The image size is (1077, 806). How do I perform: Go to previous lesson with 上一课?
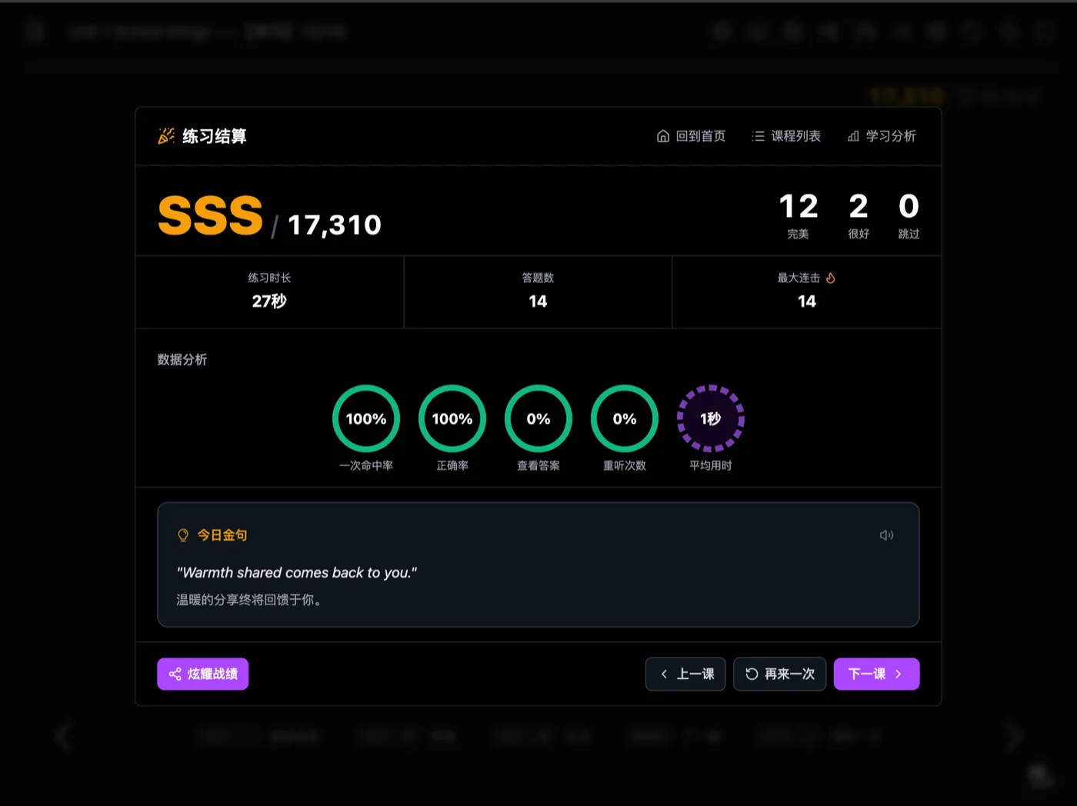tap(685, 674)
